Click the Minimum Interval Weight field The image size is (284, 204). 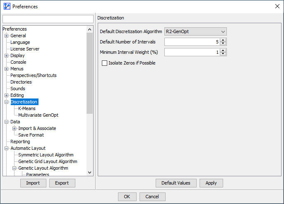pos(192,52)
